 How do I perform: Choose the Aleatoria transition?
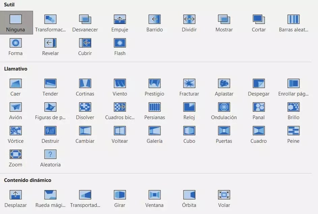(x=50, y=155)
